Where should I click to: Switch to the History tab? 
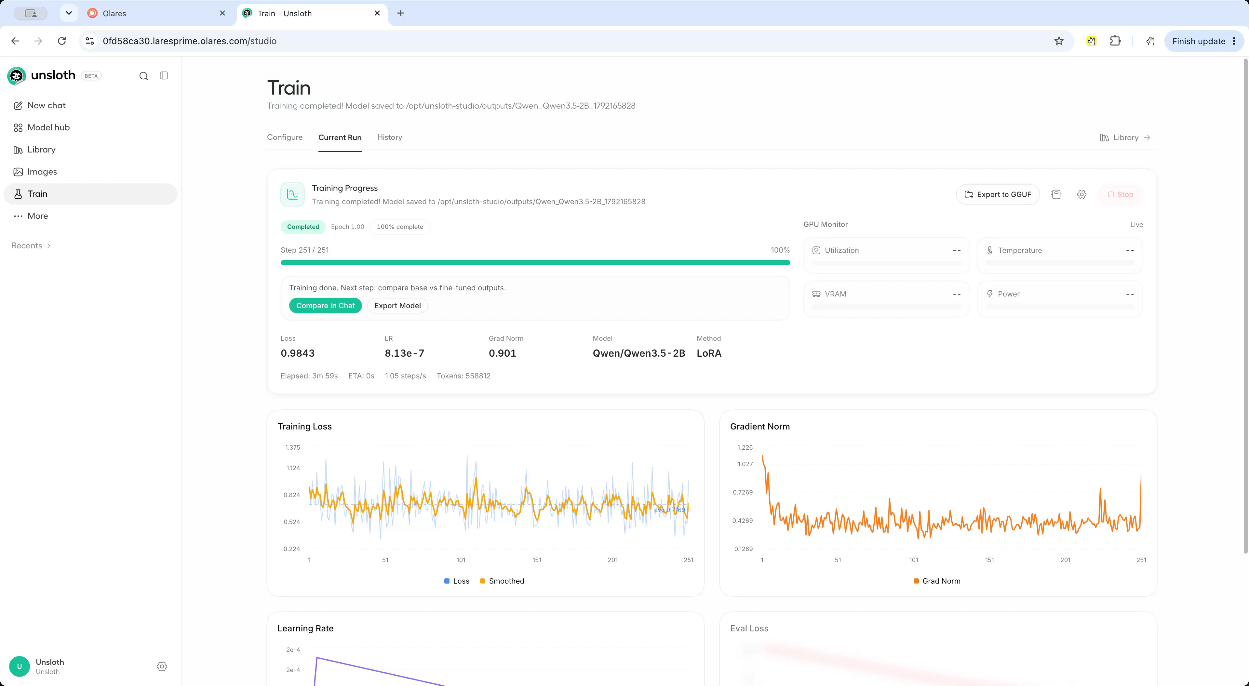pyautogui.click(x=389, y=137)
